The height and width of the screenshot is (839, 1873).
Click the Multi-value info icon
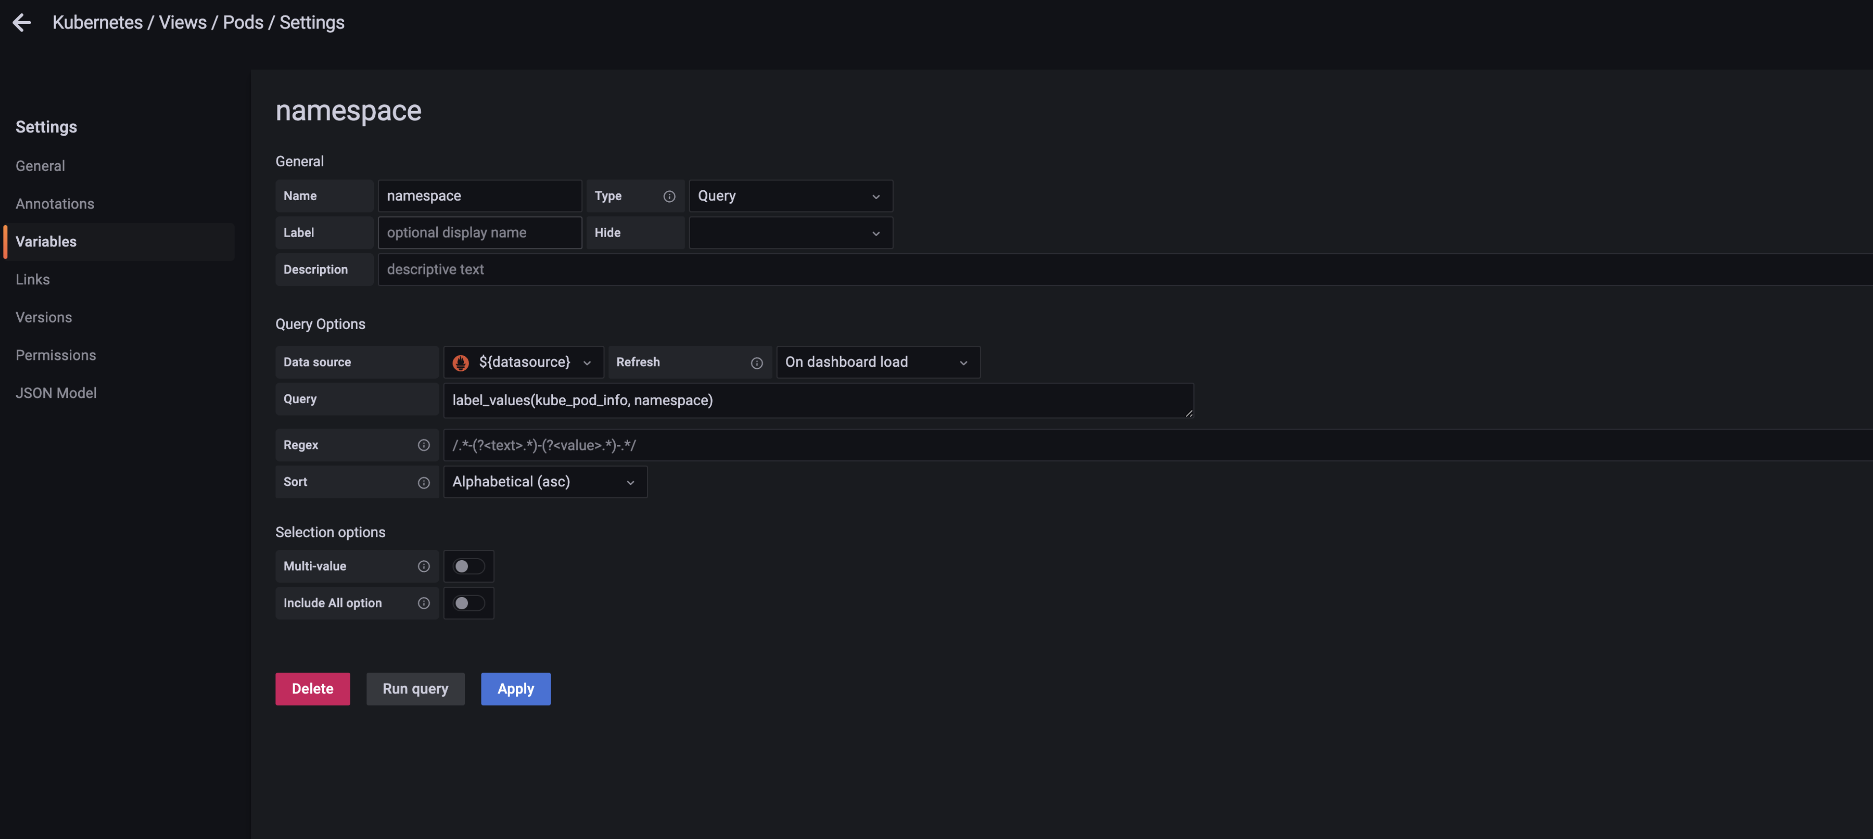tap(423, 567)
